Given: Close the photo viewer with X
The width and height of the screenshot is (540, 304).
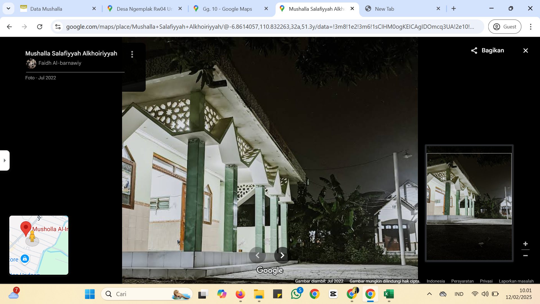Looking at the screenshot, I should 525,50.
